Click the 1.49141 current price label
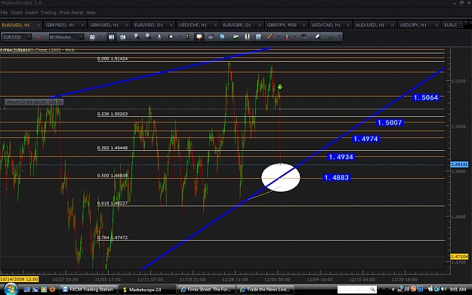472x295 pixels. (459, 164)
